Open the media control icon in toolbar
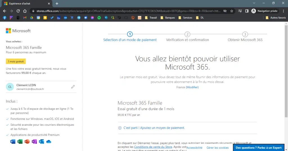The width and height of the screenshot is (288, 151). [x=240, y=11]
